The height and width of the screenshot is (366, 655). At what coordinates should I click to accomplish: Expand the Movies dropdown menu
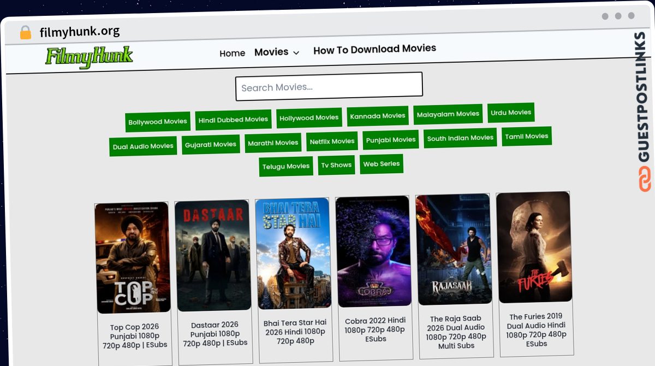(x=277, y=52)
